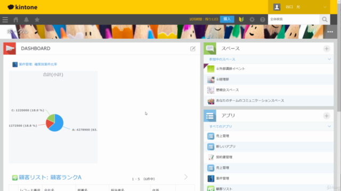This screenshot has height=191, width=341.
Task: Open the user account dropdown arrow
Action: pos(324,7)
